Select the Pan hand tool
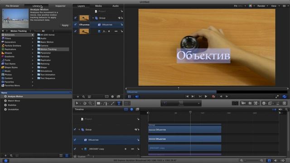This screenshot has width=290, height=163. pos(85,103)
